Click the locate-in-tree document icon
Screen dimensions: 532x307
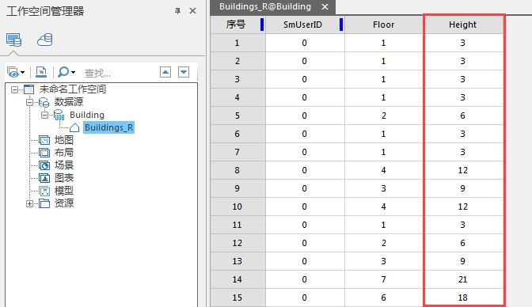(x=41, y=72)
